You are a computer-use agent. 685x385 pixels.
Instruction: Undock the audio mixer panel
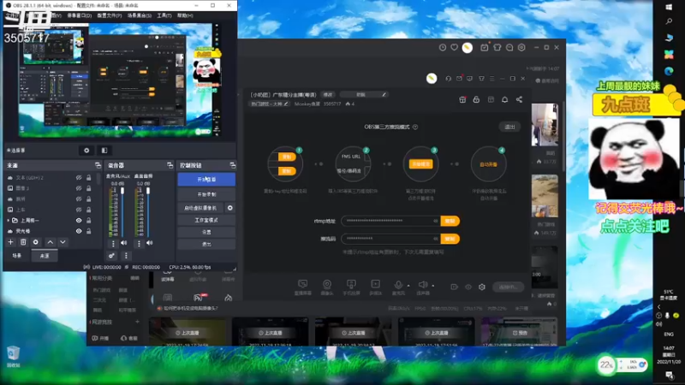(170, 165)
